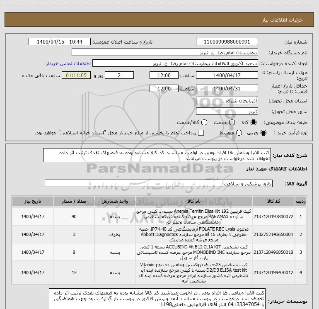The height and width of the screenshot is (309, 319).
Task: Click the days remaining field showing 2
Action: point(119,75)
